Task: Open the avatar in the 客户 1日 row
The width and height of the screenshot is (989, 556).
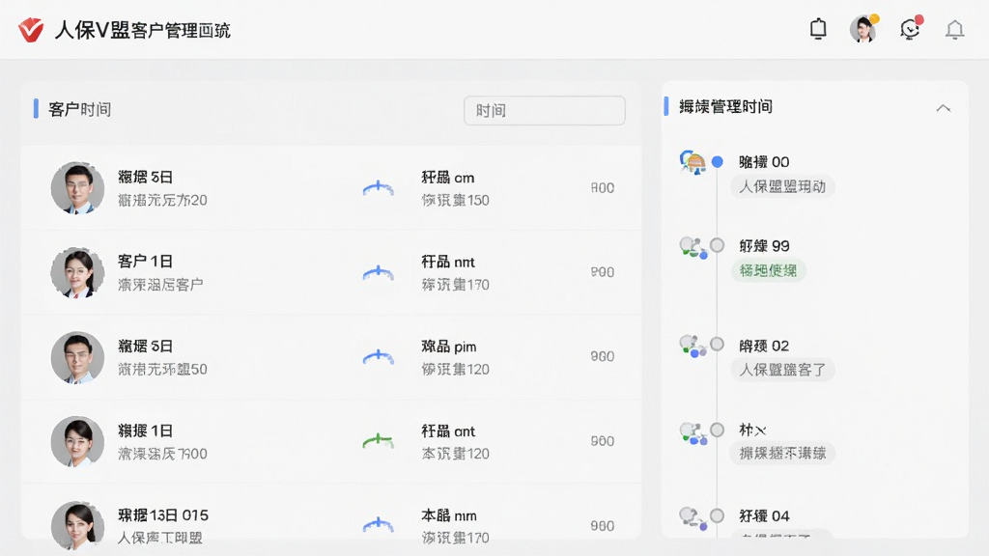Action: pyautogui.click(x=77, y=272)
